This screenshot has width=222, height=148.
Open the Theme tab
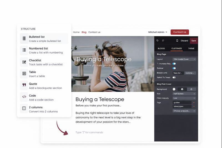click(x=191, y=48)
